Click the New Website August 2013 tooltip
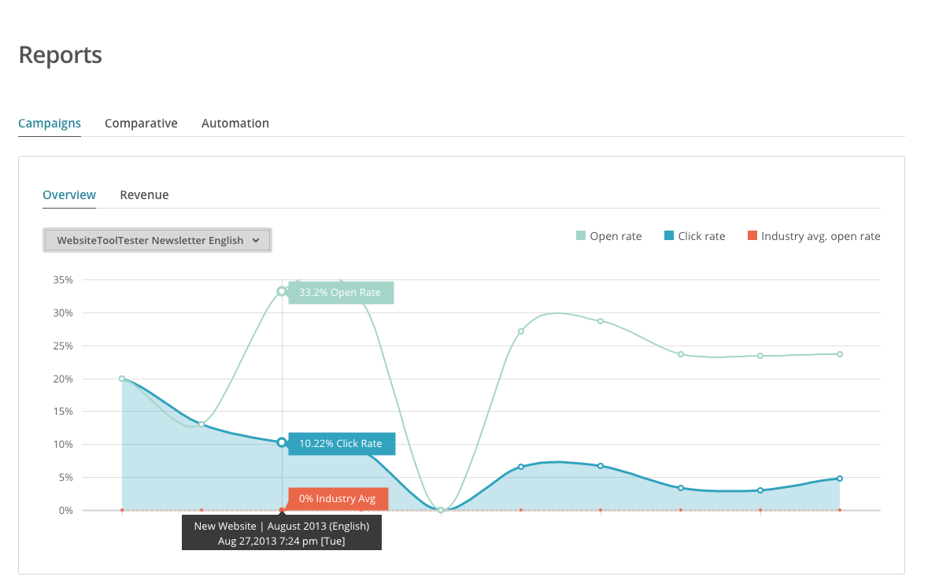 (x=282, y=533)
